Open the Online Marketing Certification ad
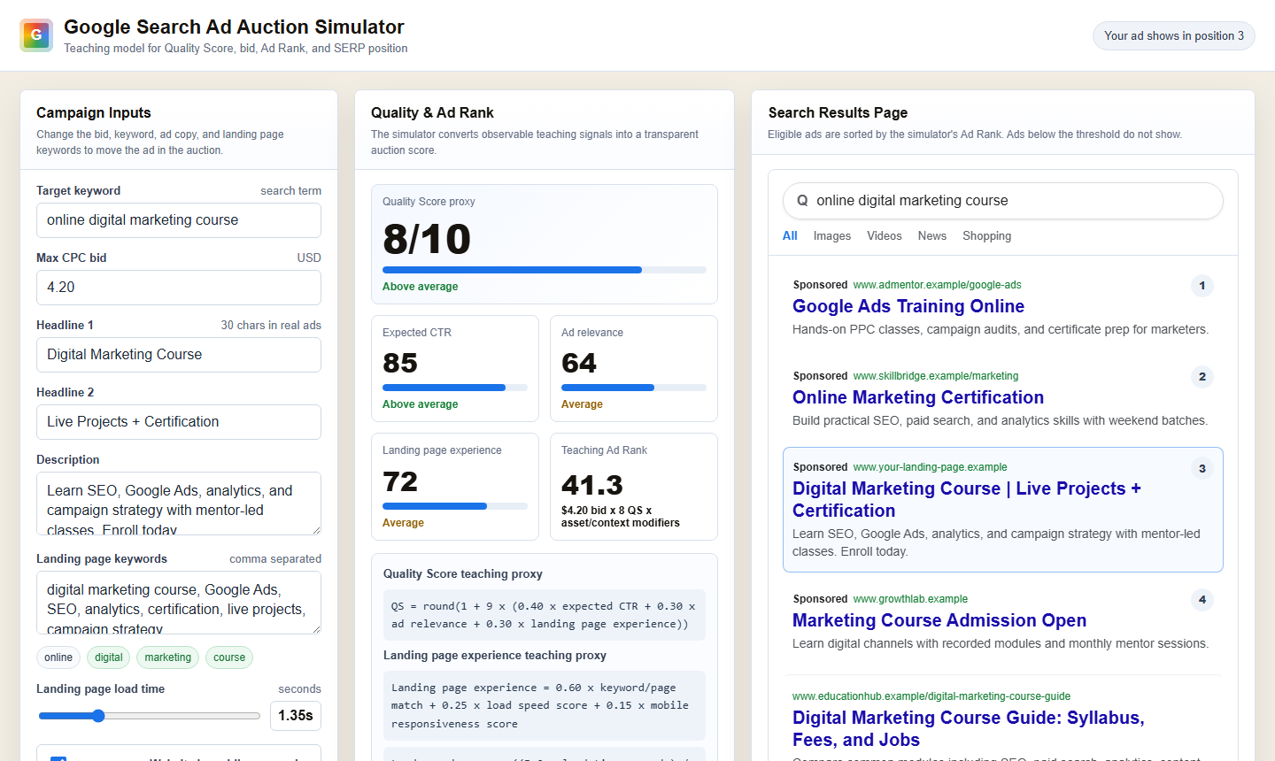 (x=918, y=397)
